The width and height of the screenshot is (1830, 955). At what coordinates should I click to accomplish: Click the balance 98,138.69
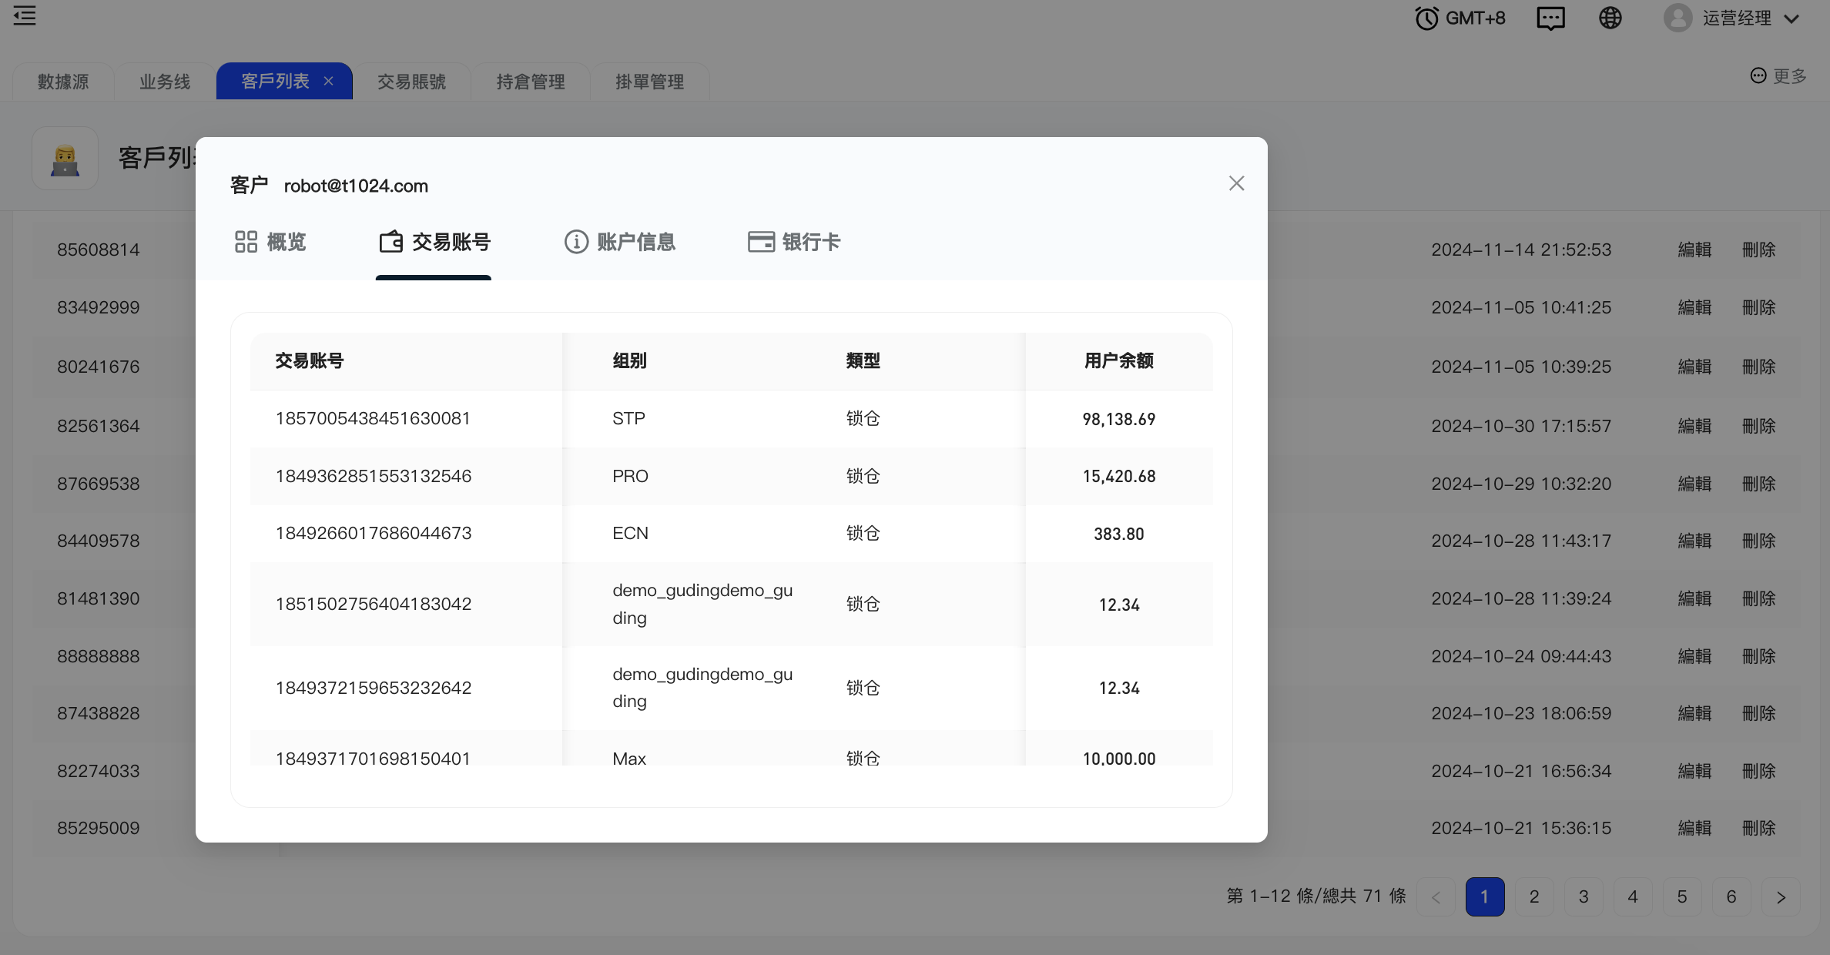[1118, 419]
